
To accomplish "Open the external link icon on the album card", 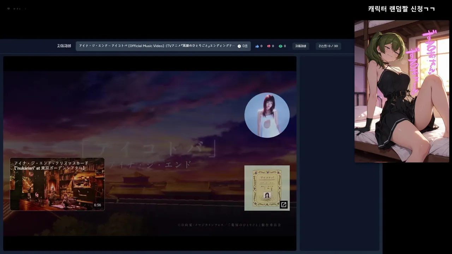I will [284, 205].
